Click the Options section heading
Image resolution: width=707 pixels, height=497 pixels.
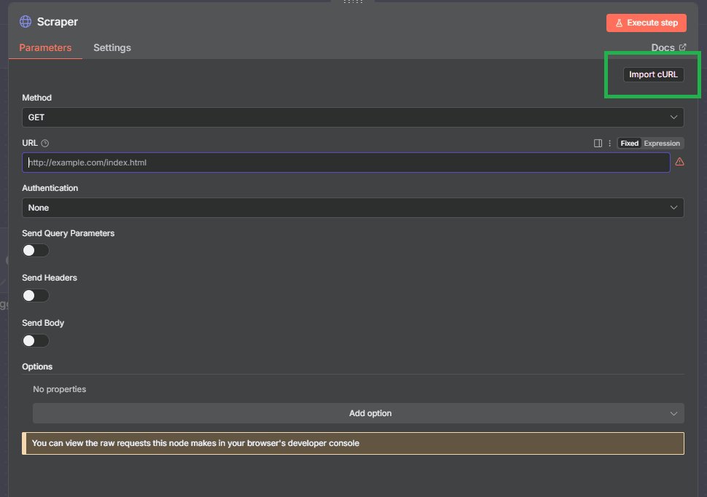tap(37, 367)
